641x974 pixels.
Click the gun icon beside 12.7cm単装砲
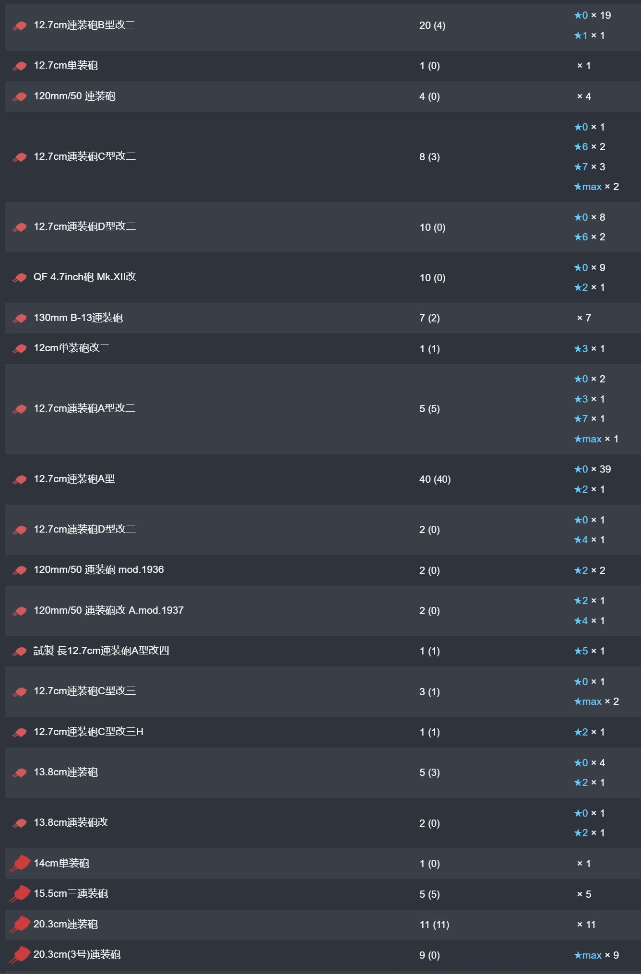point(20,66)
